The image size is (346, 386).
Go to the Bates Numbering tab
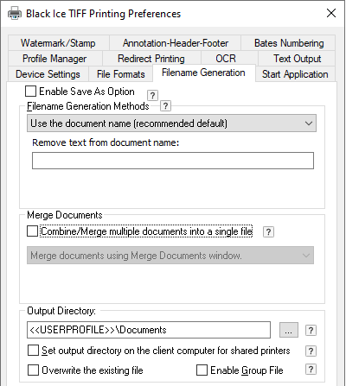(x=289, y=43)
